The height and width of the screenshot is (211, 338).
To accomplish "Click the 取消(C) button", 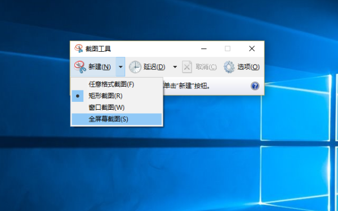I will pyautogui.click(x=199, y=67).
